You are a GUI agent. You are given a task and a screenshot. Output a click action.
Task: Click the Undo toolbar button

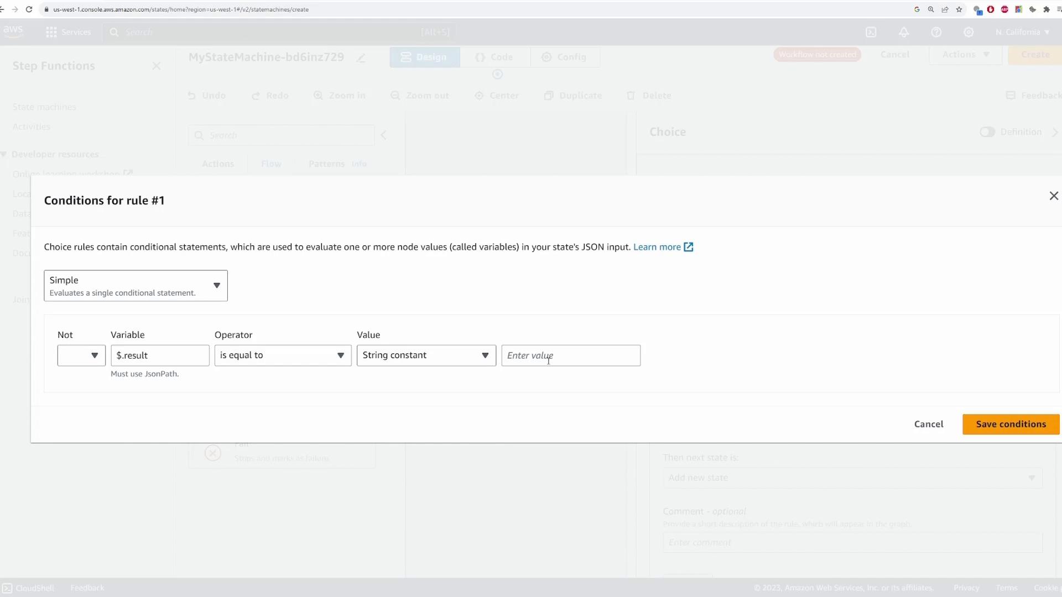point(207,96)
